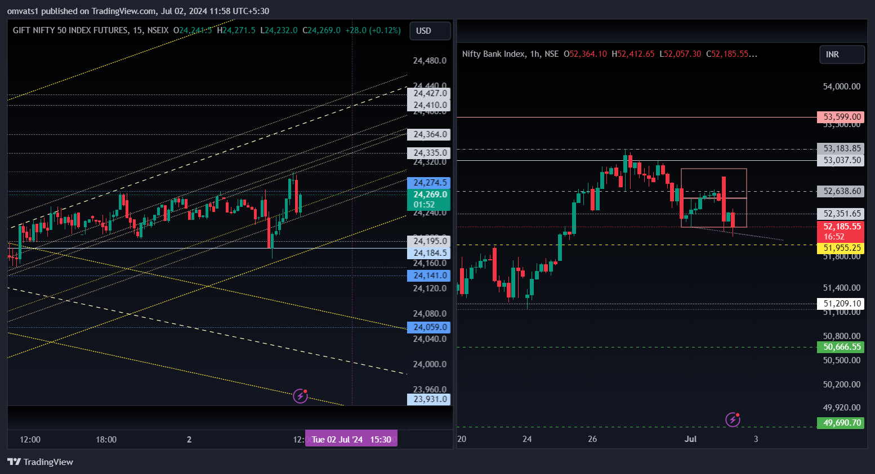Click the 12:00 time axis label at left
Image resolution: width=875 pixels, height=474 pixels.
click(30, 440)
